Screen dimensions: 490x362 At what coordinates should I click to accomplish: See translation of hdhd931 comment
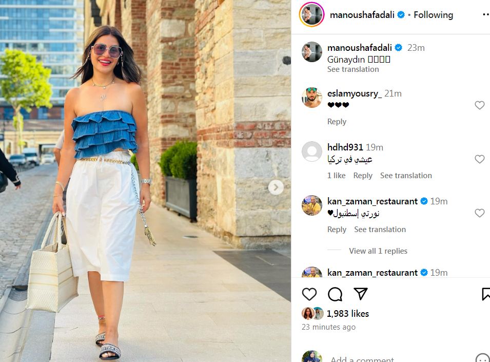point(406,176)
